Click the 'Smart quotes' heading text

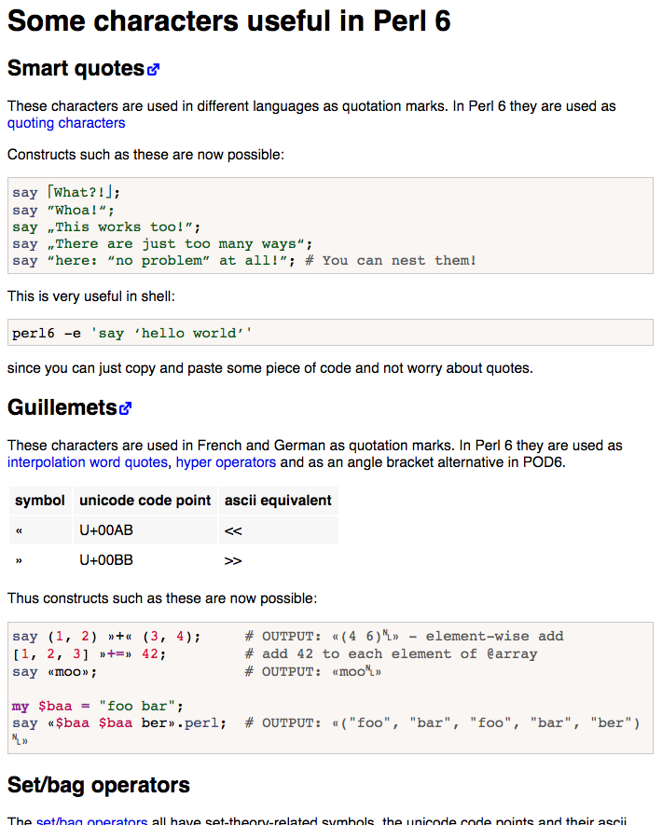(76, 68)
